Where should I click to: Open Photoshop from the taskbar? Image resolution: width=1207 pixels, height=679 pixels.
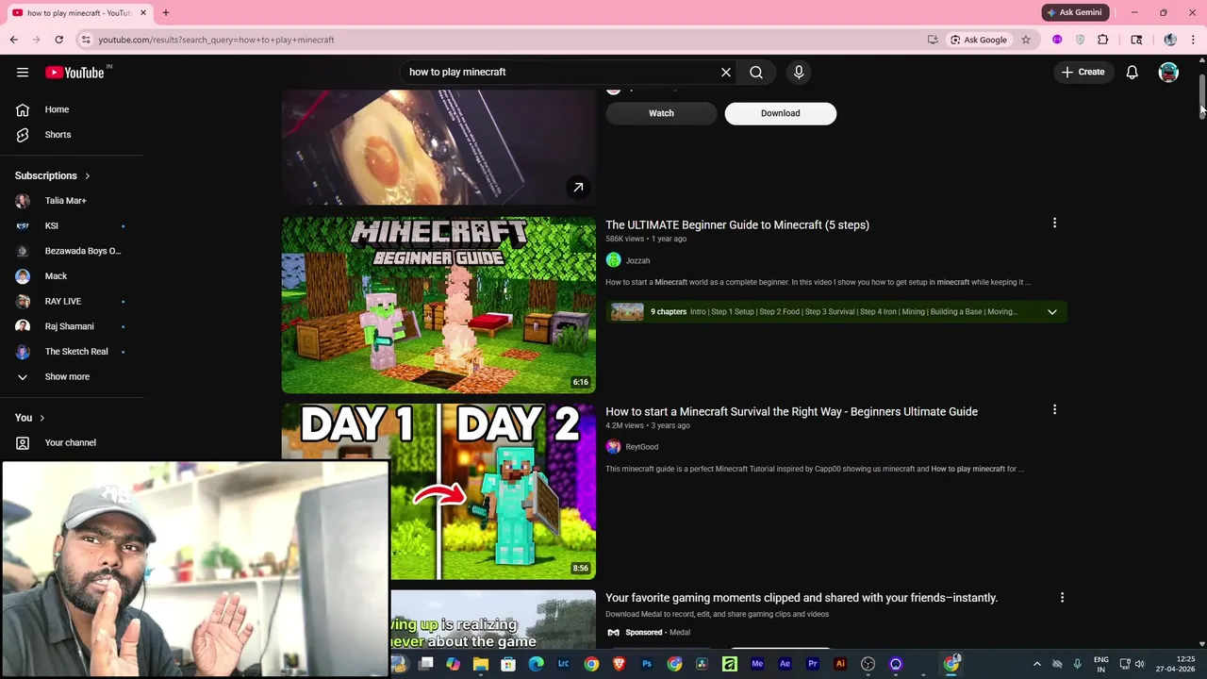pos(647,664)
